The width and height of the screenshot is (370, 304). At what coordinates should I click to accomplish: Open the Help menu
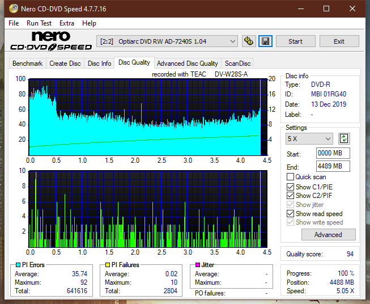coord(89,23)
